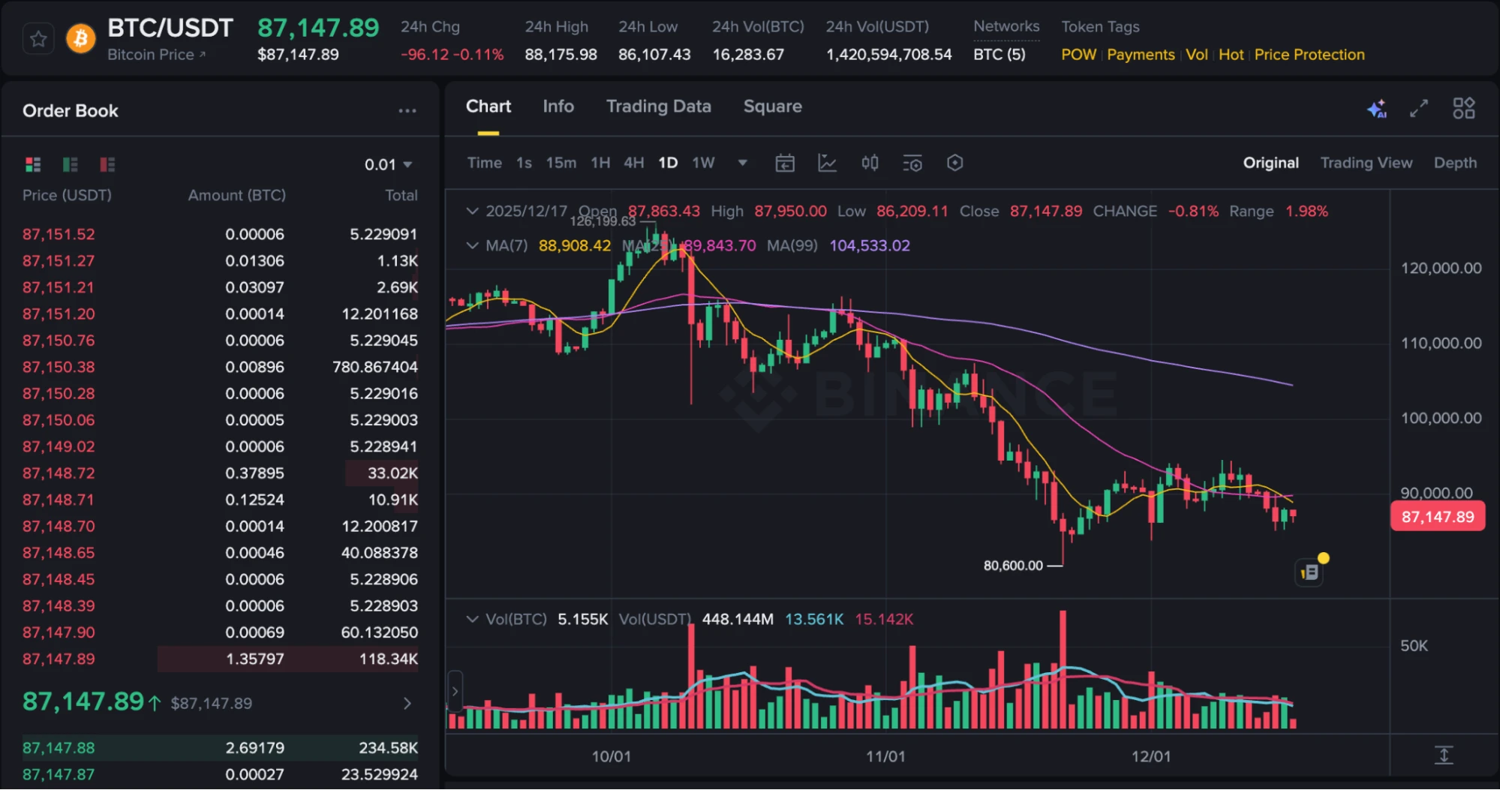This screenshot has height=790, width=1500.
Task: Select the buy-orders-only order book view
Action: [x=70, y=164]
